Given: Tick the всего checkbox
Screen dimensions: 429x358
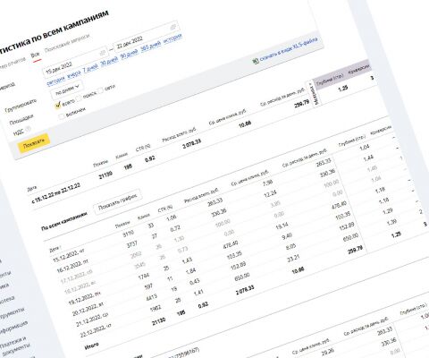Looking at the screenshot, I should click(x=57, y=105).
